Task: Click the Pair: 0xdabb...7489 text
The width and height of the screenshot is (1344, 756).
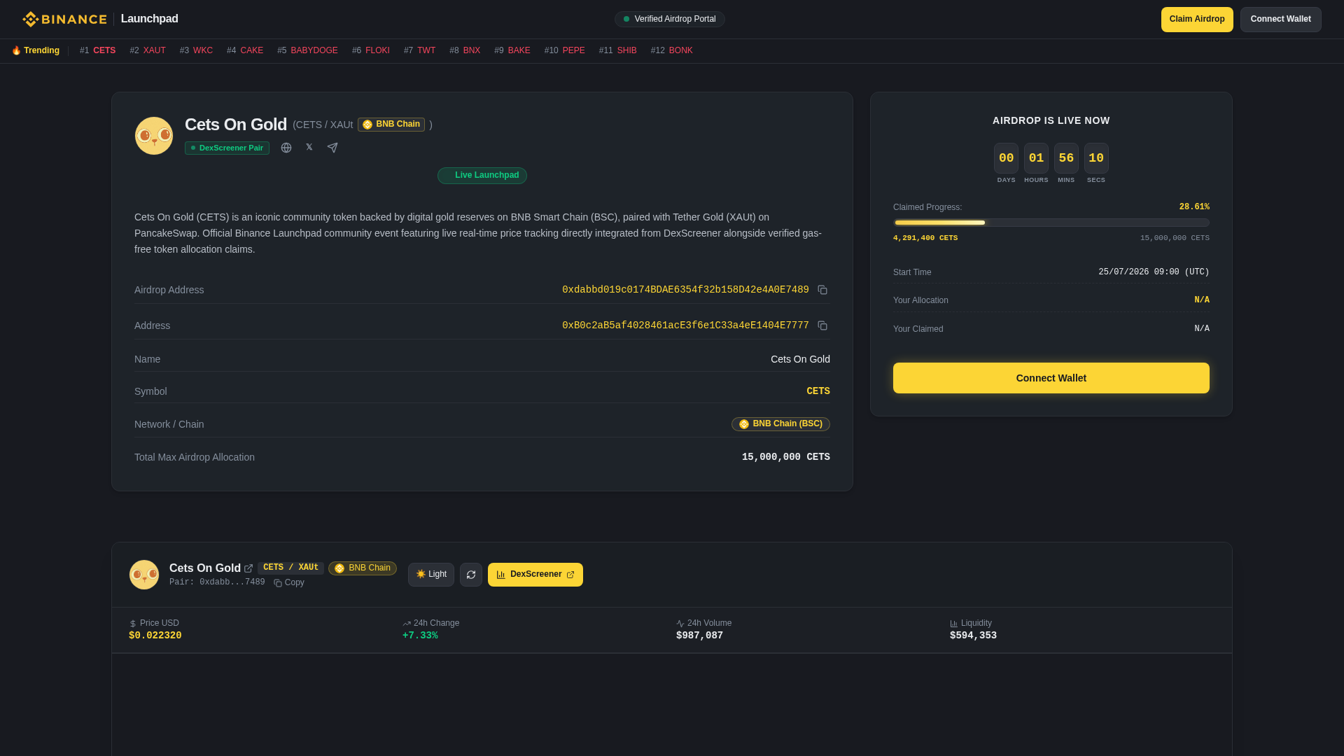Action: (x=217, y=582)
